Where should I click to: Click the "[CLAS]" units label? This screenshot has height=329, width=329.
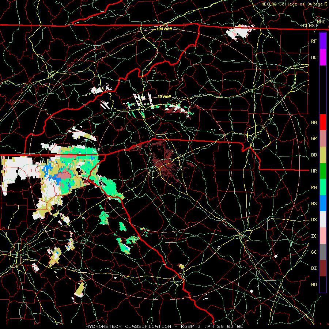pos(309,26)
